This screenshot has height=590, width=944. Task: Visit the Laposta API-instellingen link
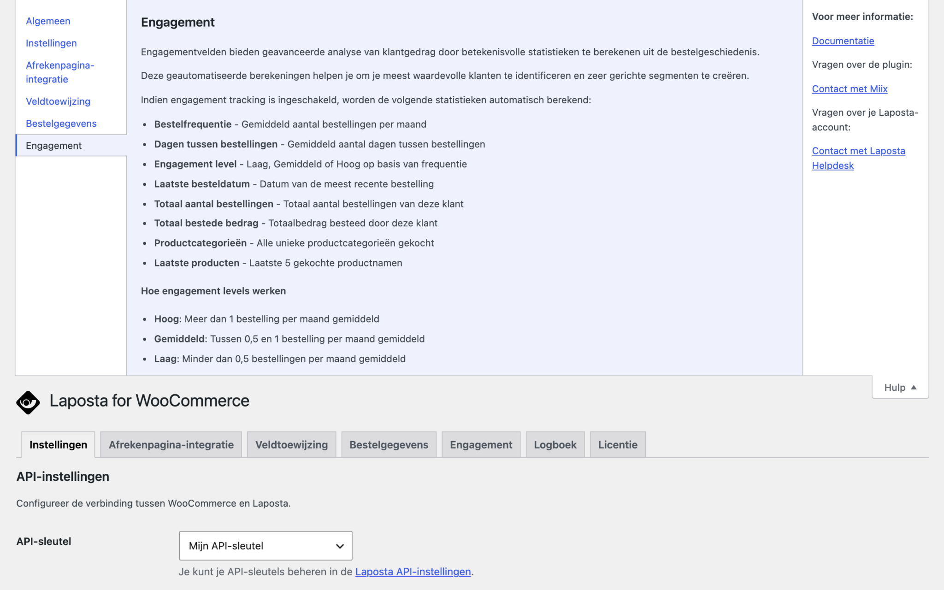413,572
